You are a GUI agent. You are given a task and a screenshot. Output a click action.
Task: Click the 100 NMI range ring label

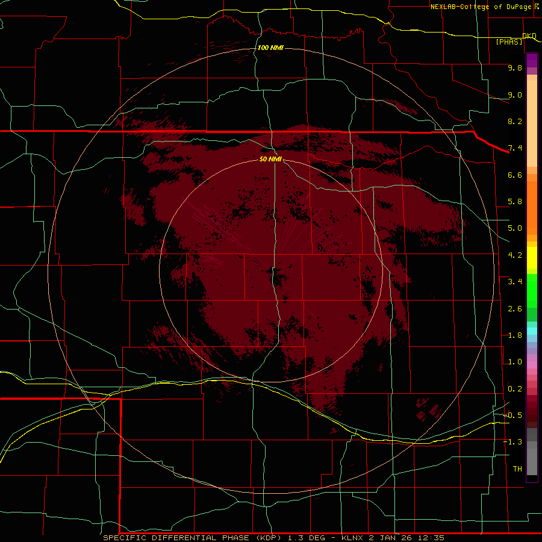(x=270, y=48)
